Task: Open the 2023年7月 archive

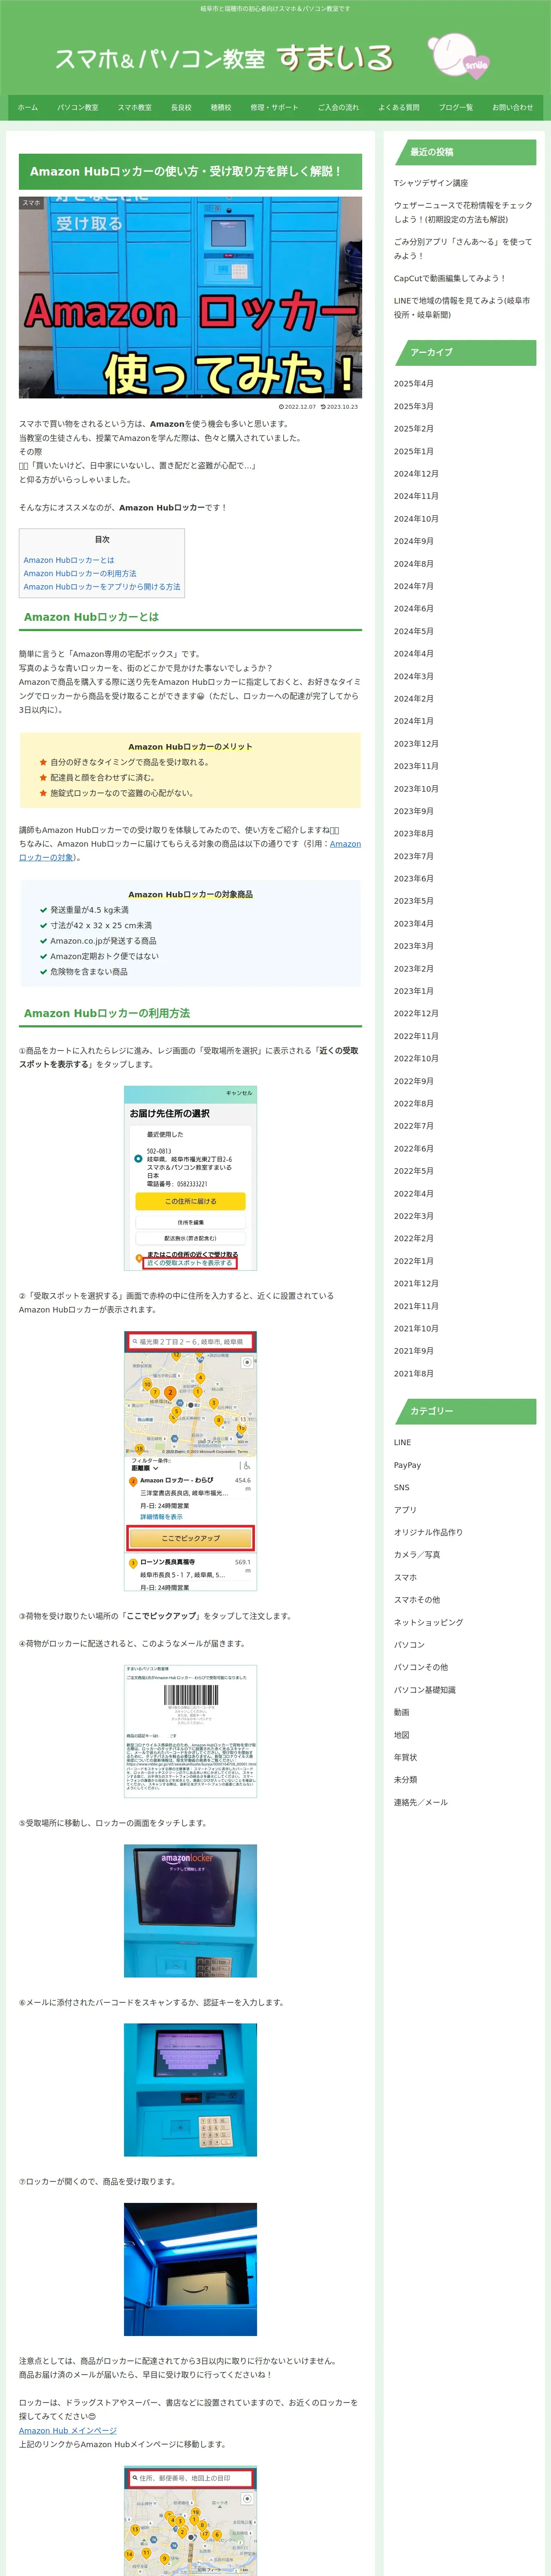Action: pos(414,856)
